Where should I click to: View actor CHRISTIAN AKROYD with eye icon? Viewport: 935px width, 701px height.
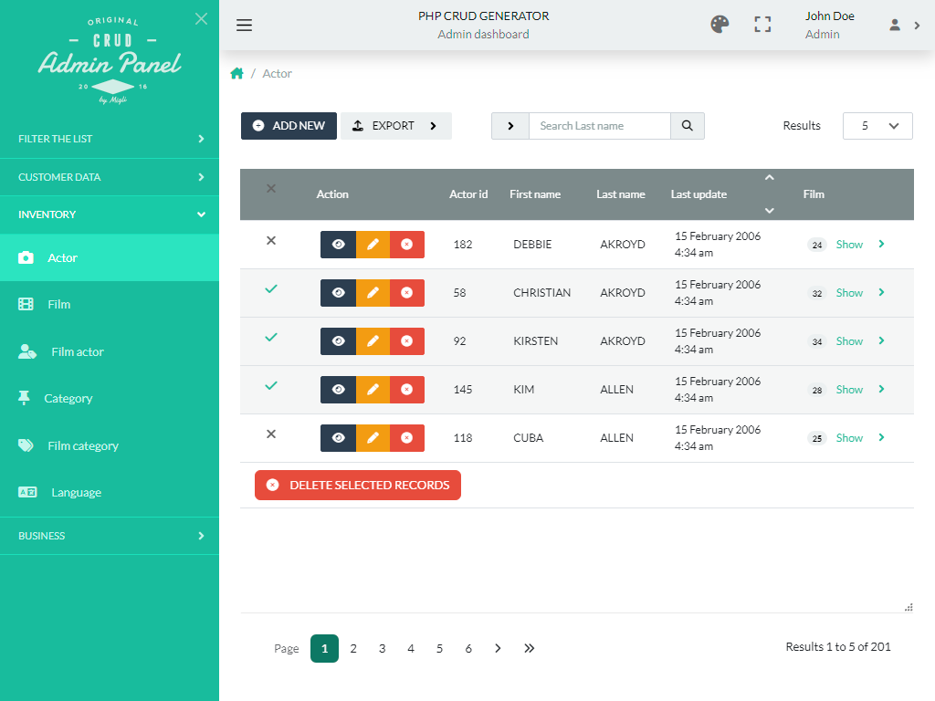click(x=338, y=293)
